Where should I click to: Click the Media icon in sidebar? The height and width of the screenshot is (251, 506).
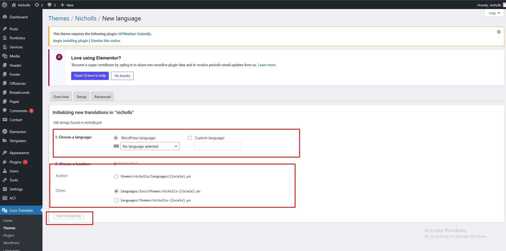tap(5, 56)
